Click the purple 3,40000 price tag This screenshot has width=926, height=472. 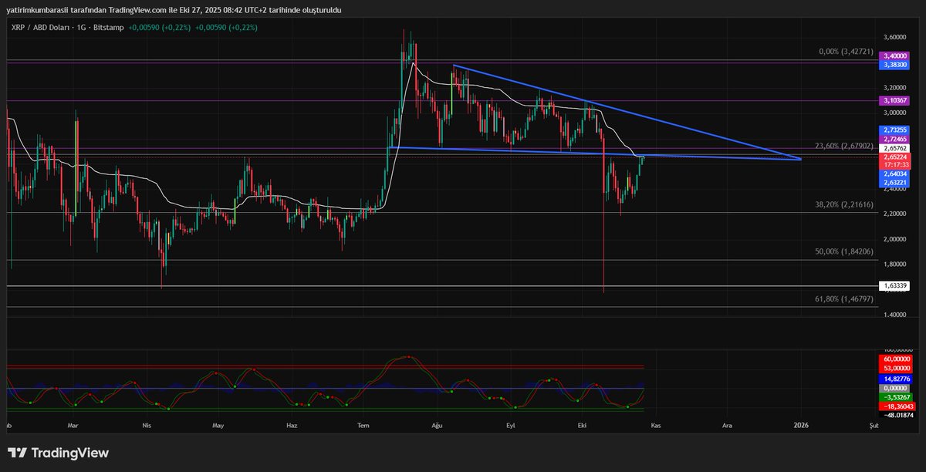896,56
